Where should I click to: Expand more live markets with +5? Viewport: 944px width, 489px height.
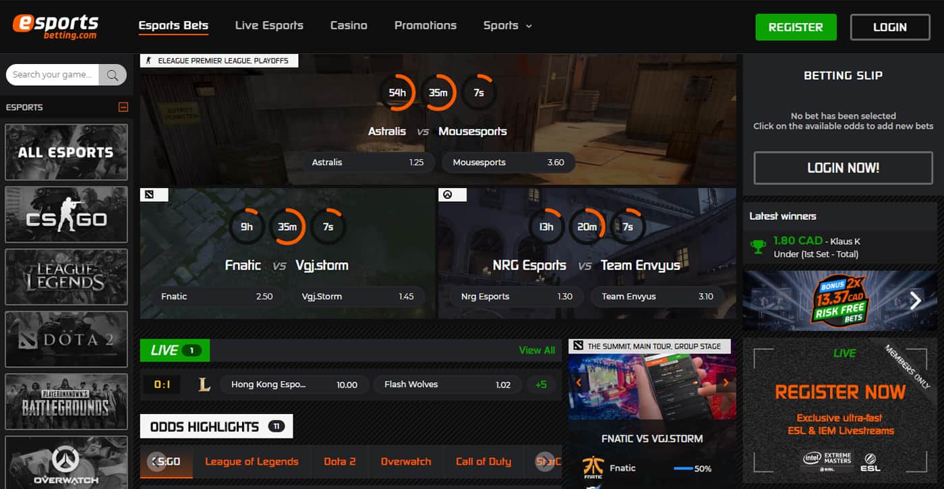541,384
